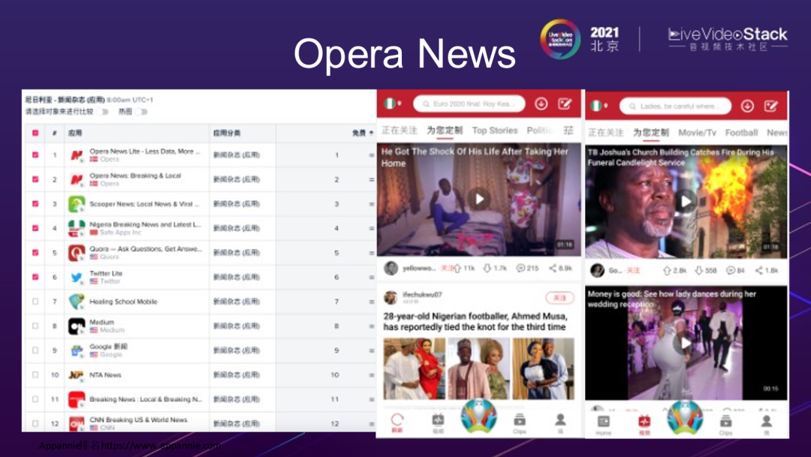This screenshot has width=811, height=457.
Task: Tap compose icon beside Euro 2020 search box
Action: [x=565, y=104]
